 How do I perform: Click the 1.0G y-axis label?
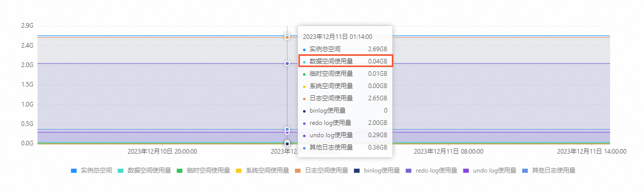tap(27, 104)
